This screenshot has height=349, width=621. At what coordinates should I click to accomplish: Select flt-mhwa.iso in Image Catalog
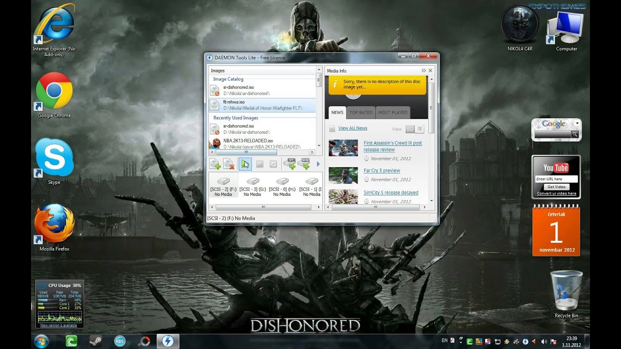[x=262, y=105]
